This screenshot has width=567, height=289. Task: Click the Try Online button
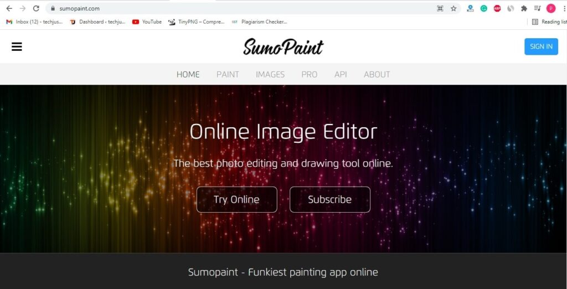click(237, 199)
